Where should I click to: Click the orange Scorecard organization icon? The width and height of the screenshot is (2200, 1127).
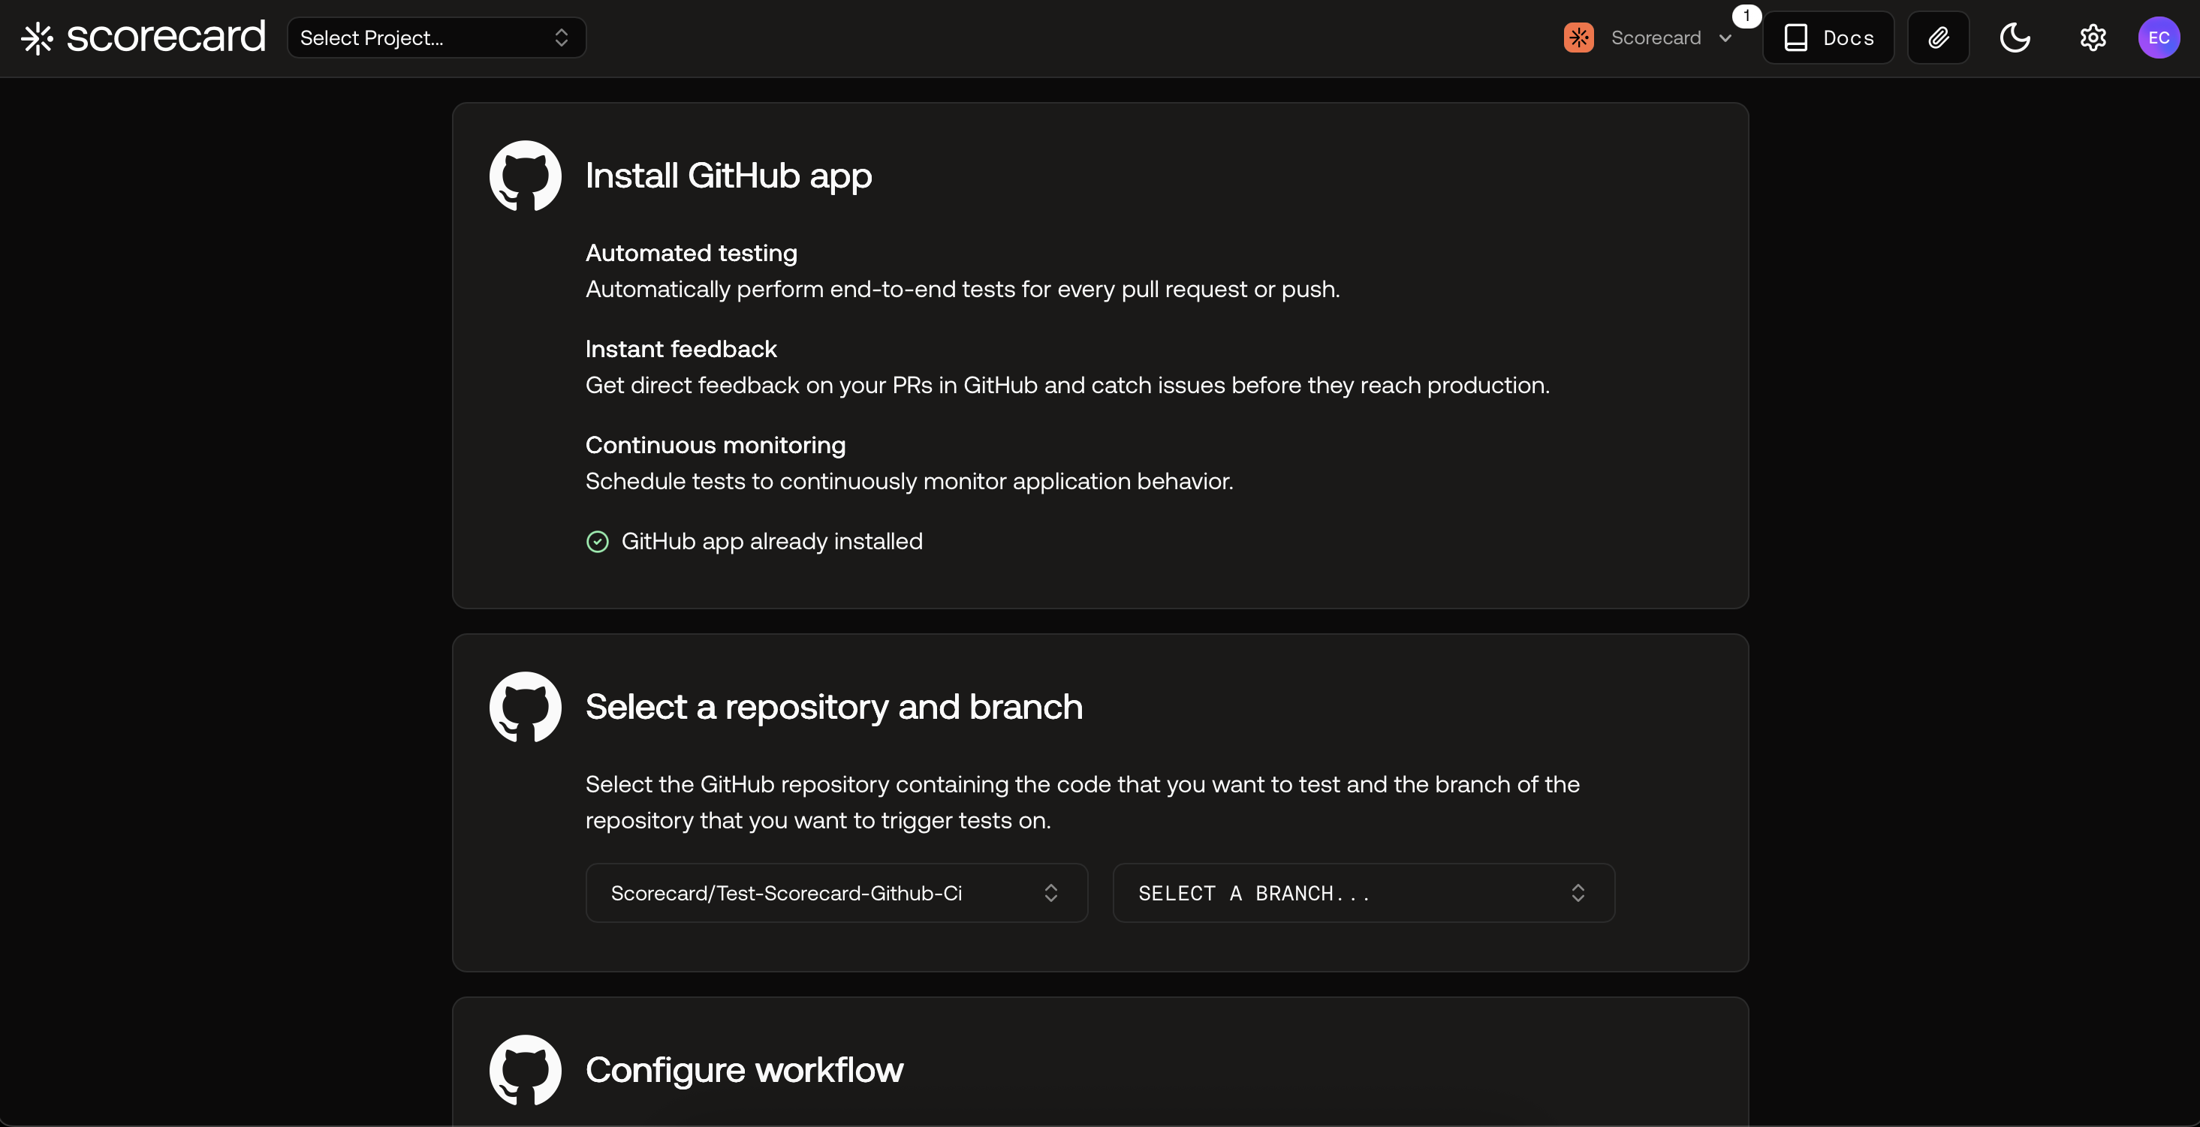1578,38
